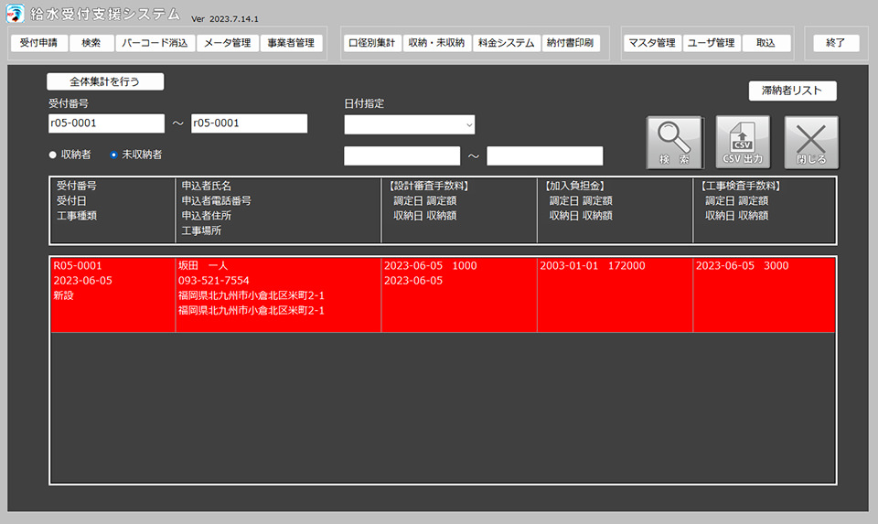Screen dimensions: 878x524
Task: Open the 滞納者リスト button
Action: [x=792, y=91]
